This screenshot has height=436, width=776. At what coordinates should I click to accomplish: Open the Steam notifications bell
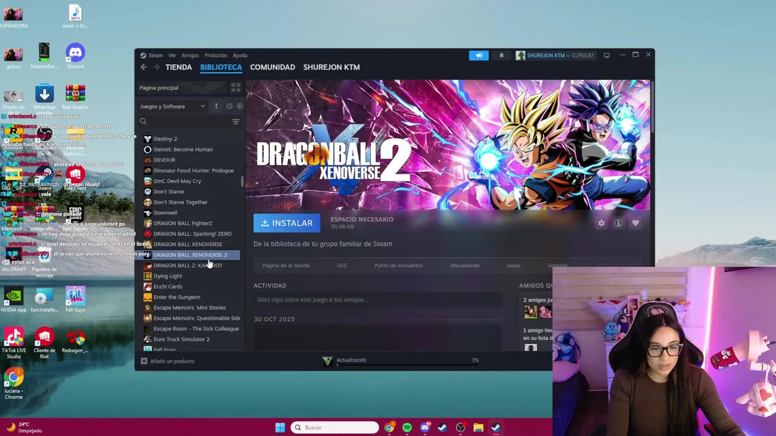[501, 55]
